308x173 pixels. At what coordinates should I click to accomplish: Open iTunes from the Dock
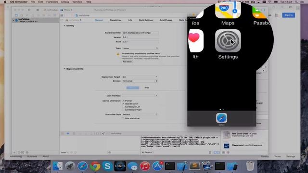coord(145,166)
